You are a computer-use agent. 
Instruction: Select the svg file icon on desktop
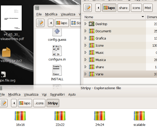coord(3,74)
